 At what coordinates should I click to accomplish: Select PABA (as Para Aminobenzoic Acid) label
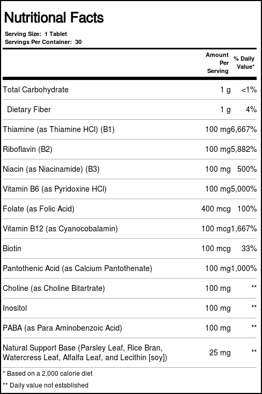(x=62, y=328)
